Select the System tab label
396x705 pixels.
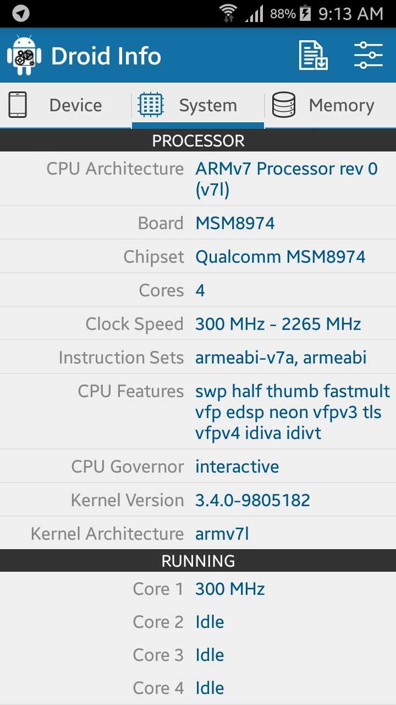coord(208,105)
